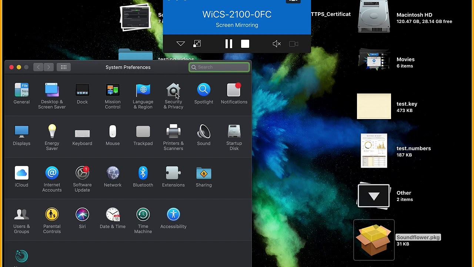Image resolution: width=474 pixels, height=267 pixels.
Task: Toggle the camera in mirroring panel
Action: (x=294, y=44)
